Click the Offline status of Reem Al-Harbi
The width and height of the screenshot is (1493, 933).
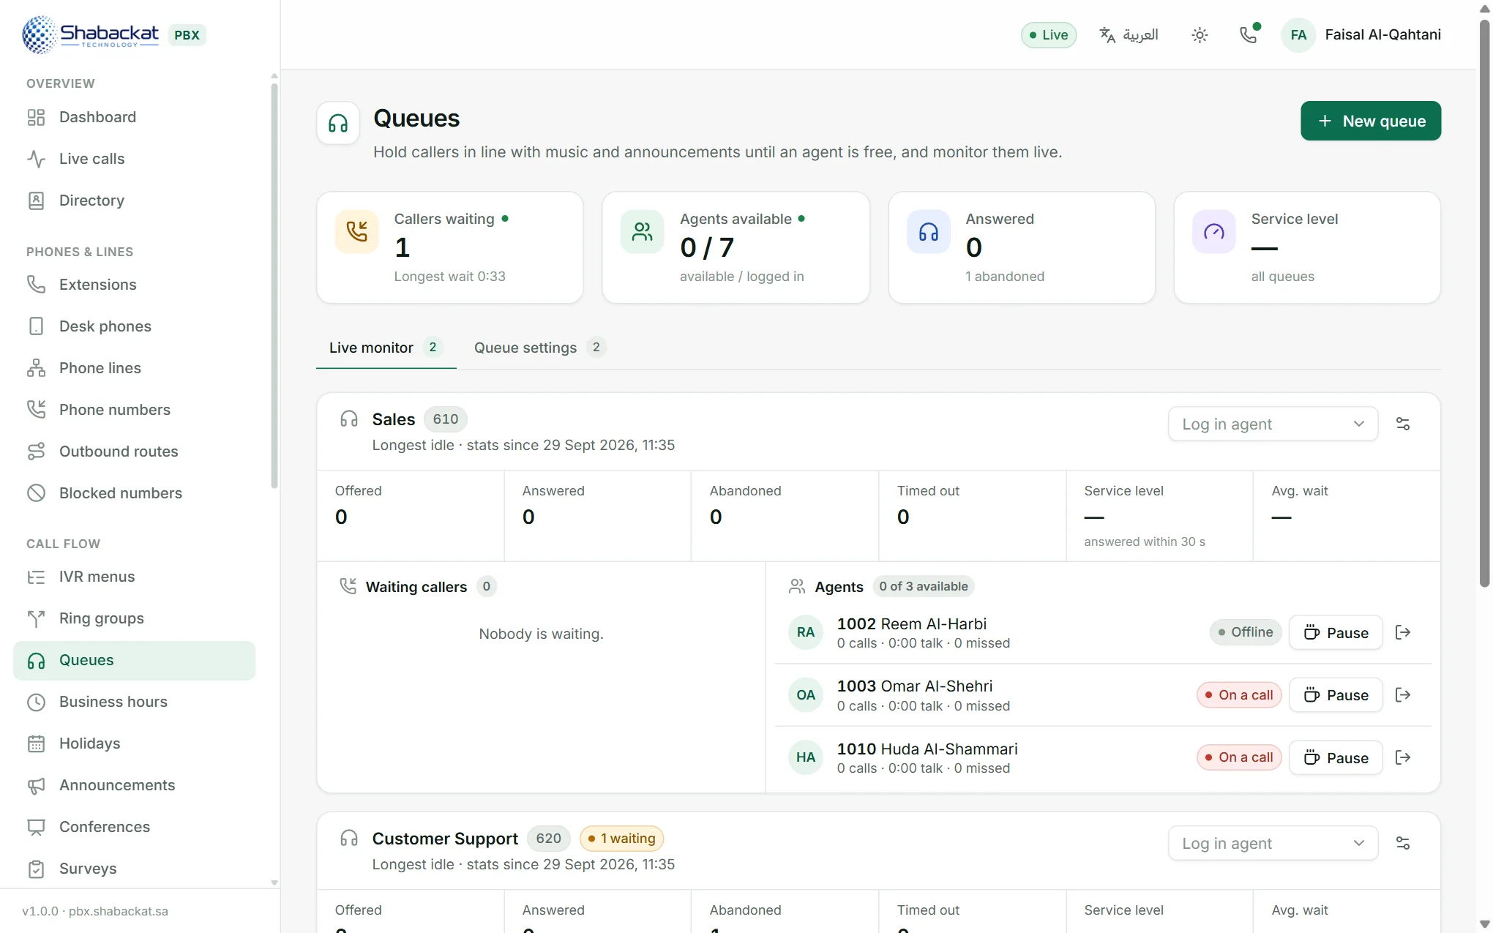coord(1246,632)
